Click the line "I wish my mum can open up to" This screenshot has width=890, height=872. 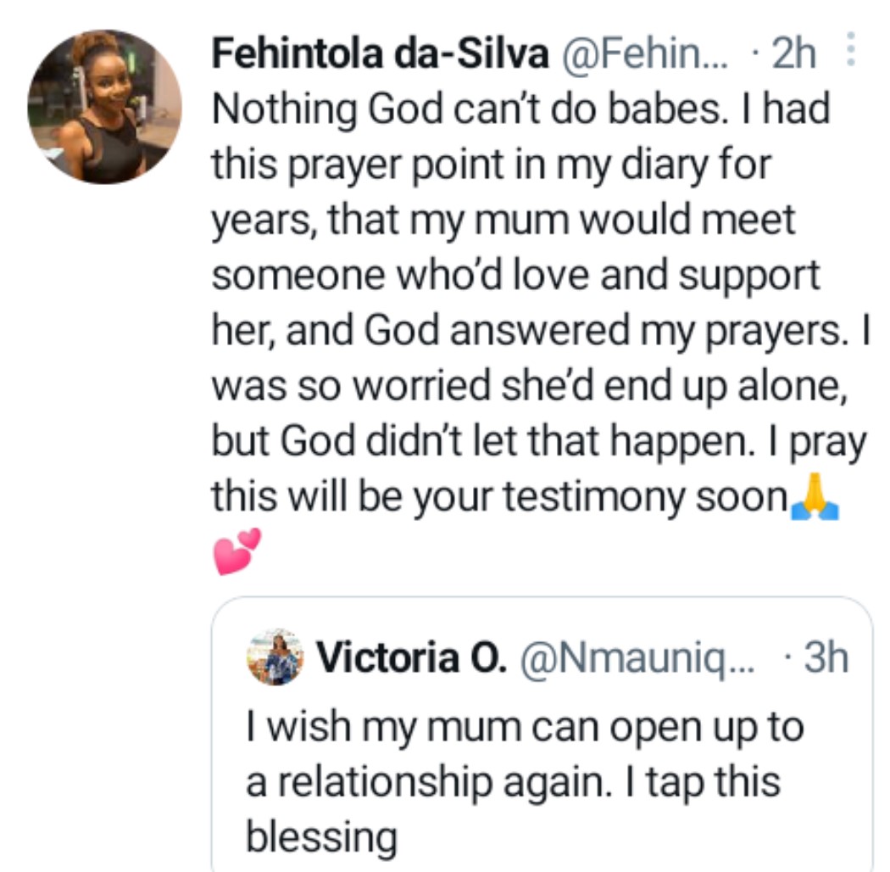coord(525,728)
